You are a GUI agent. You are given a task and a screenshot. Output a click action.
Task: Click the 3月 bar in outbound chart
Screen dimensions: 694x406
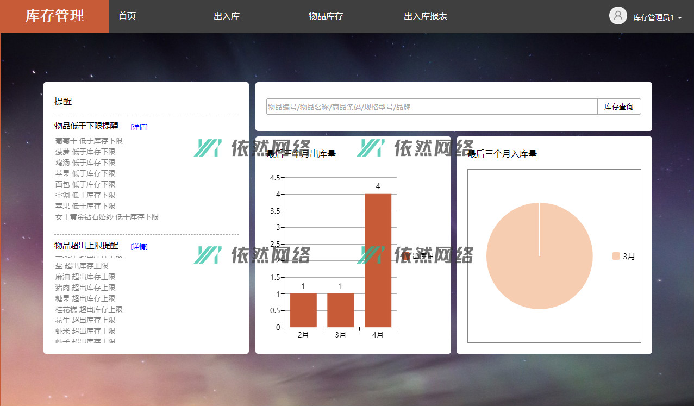click(340, 310)
